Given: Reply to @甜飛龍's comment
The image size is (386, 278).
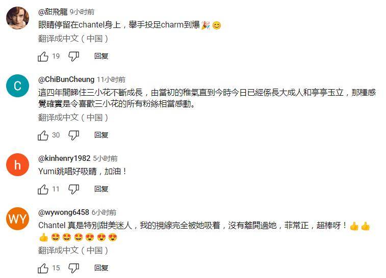Looking at the screenshot, I should (101, 57).
